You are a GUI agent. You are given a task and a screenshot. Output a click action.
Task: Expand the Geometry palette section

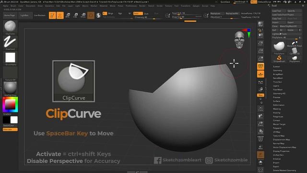(x=277, y=71)
